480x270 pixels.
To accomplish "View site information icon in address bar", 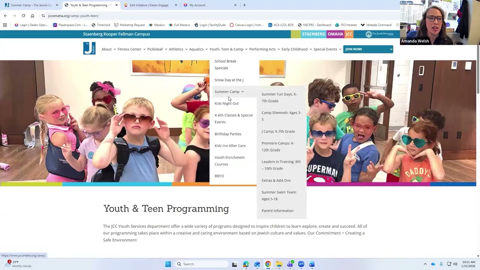I will [x=43, y=16].
